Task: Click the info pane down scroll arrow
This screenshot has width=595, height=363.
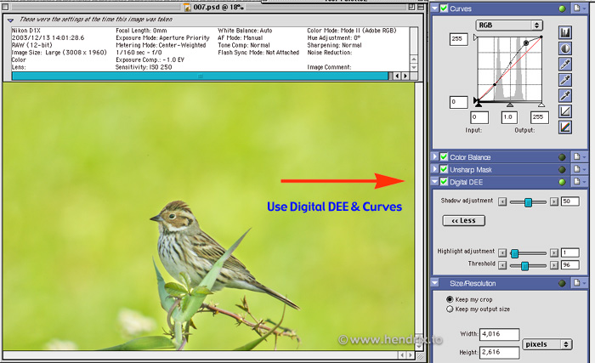Action: 414,68
